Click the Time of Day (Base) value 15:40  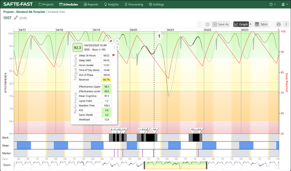(106, 70)
